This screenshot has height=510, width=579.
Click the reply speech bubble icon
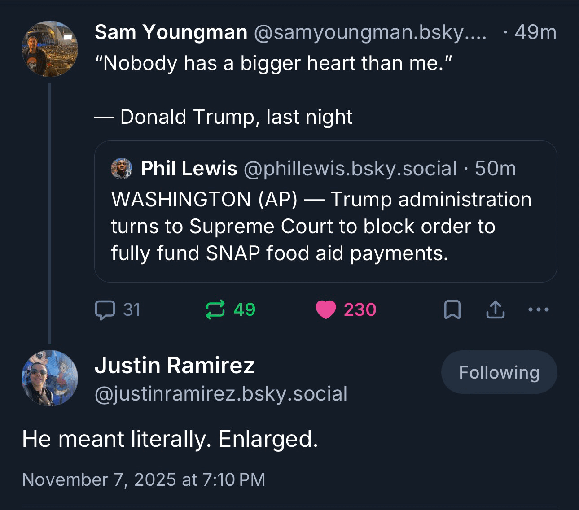[105, 310]
